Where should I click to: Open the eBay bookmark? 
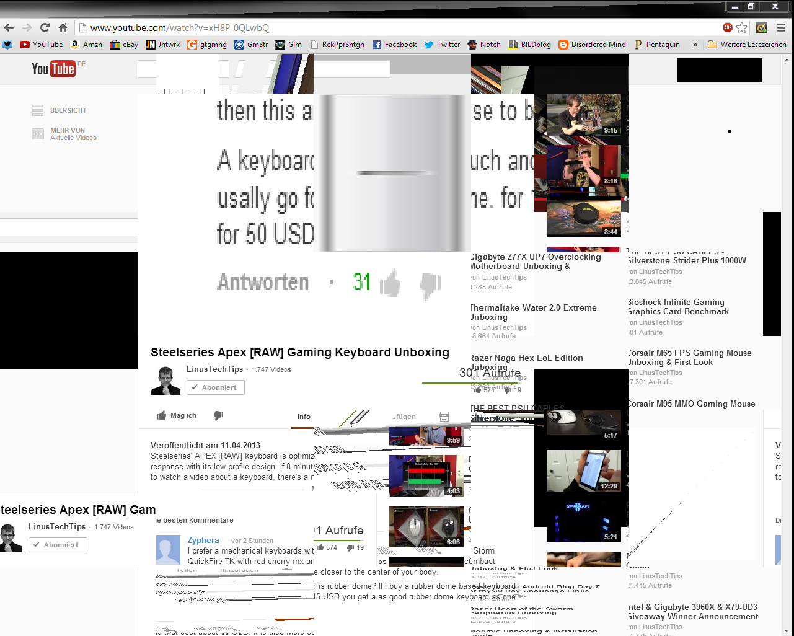click(124, 45)
